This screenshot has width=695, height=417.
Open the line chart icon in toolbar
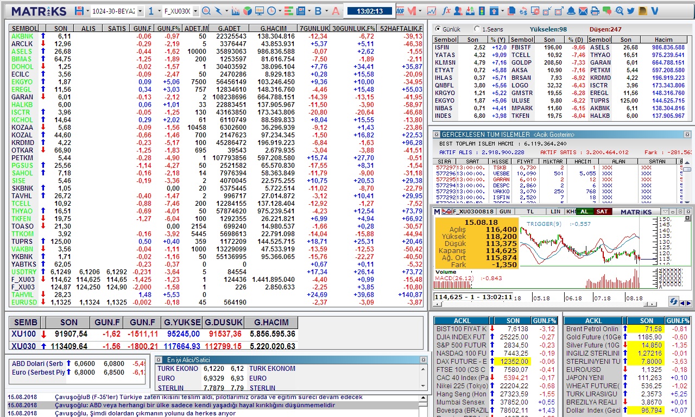(x=432, y=11)
